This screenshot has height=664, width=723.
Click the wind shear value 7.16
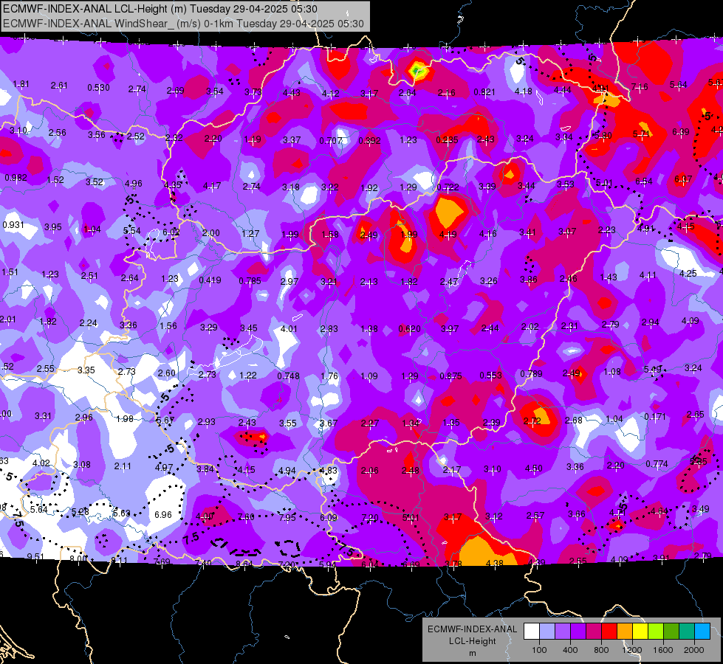click(639, 86)
